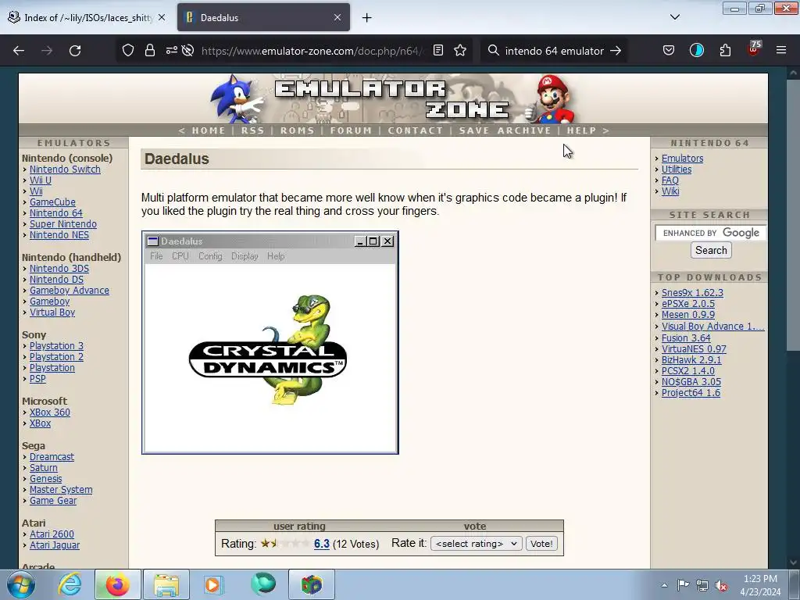Open the Dreamcast link
Image resolution: width=800 pixels, height=600 pixels.
[52, 456]
